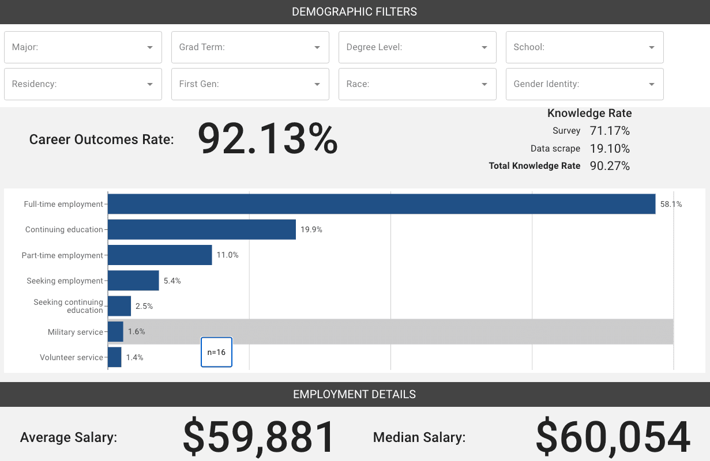Open the Major filter dropdown

pyautogui.click(x=83, y=47)
